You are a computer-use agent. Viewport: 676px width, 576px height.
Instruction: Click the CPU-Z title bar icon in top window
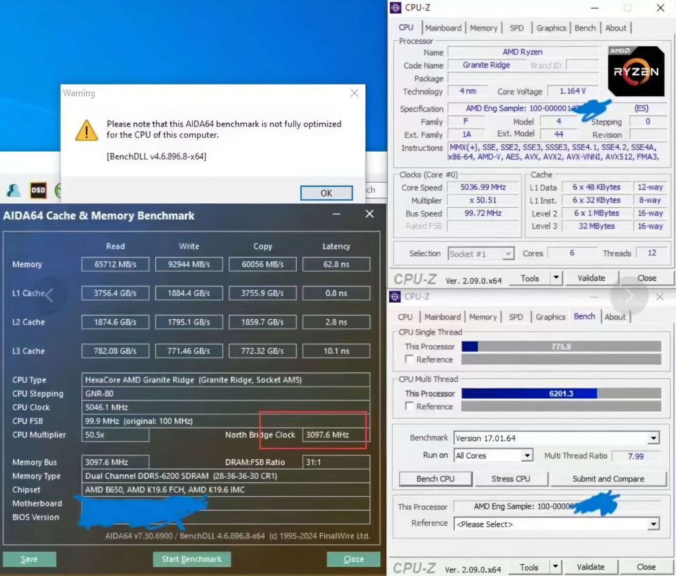click(x=395, y=8)
